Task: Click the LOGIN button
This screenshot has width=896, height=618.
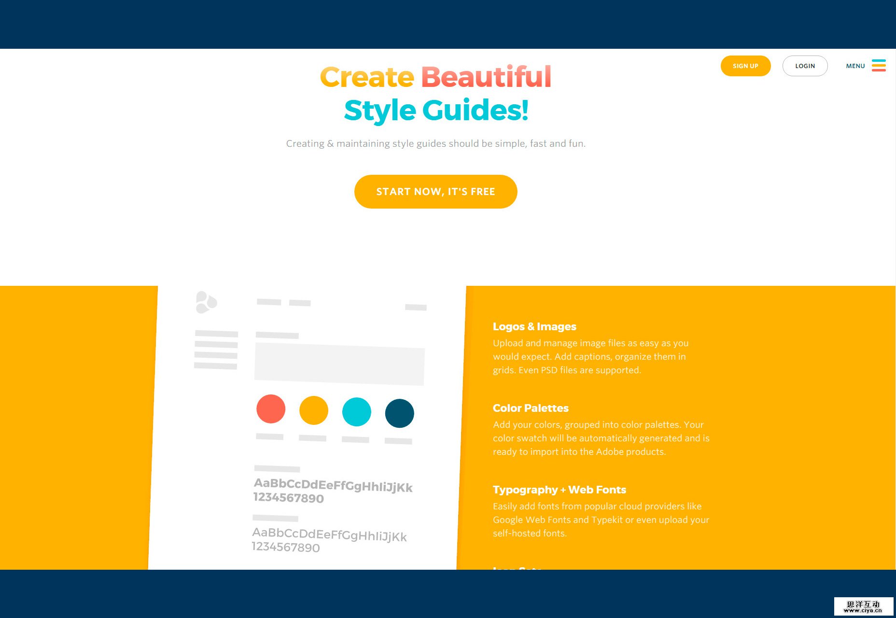Action: pos(805,66)
